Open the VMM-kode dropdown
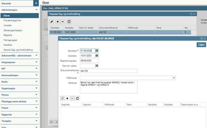This screenshot has width=207, height=128. coord(174,78)
